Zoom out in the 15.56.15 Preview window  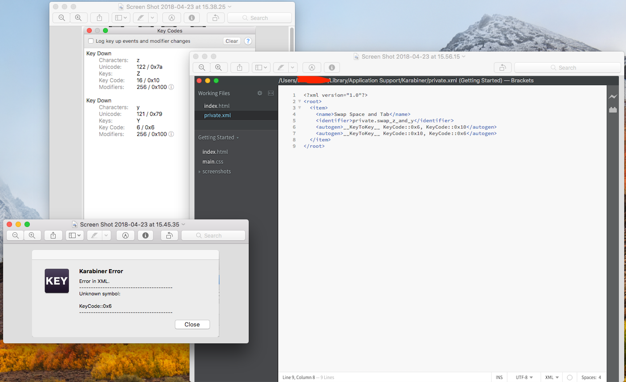(x=202, y=68)
